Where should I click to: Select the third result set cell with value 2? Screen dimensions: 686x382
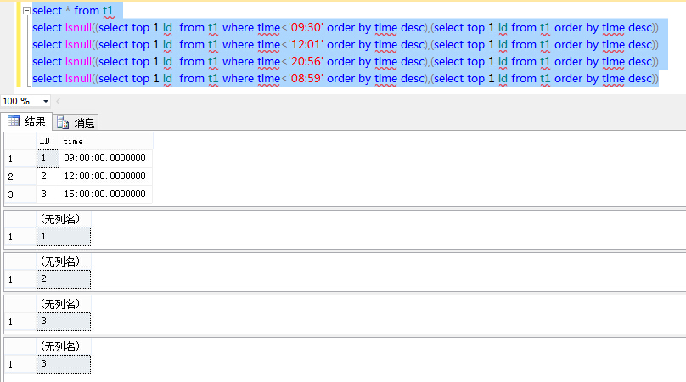[x=64, y=279]
